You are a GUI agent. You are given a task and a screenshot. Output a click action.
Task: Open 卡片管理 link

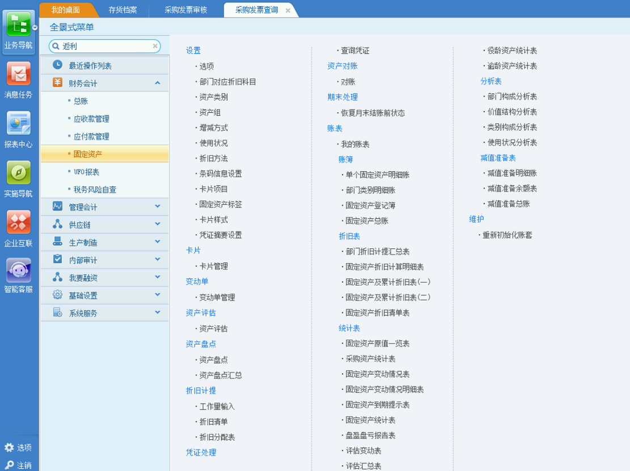213,266
